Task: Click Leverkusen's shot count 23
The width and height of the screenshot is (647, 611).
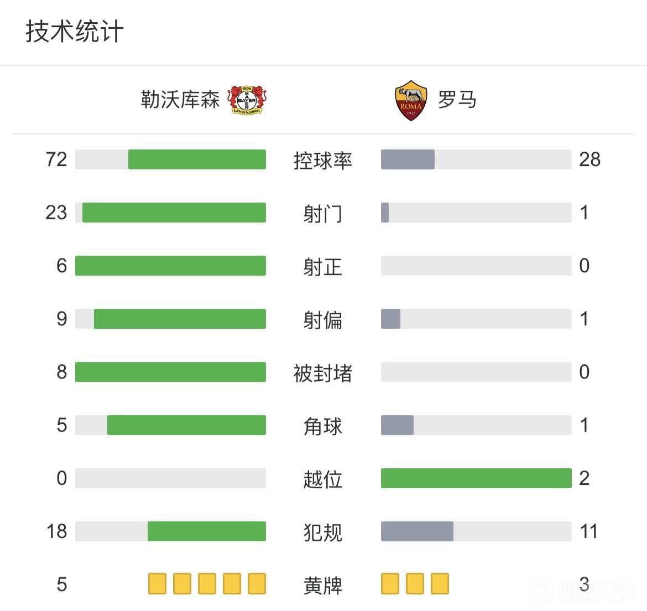Action: 56,213
